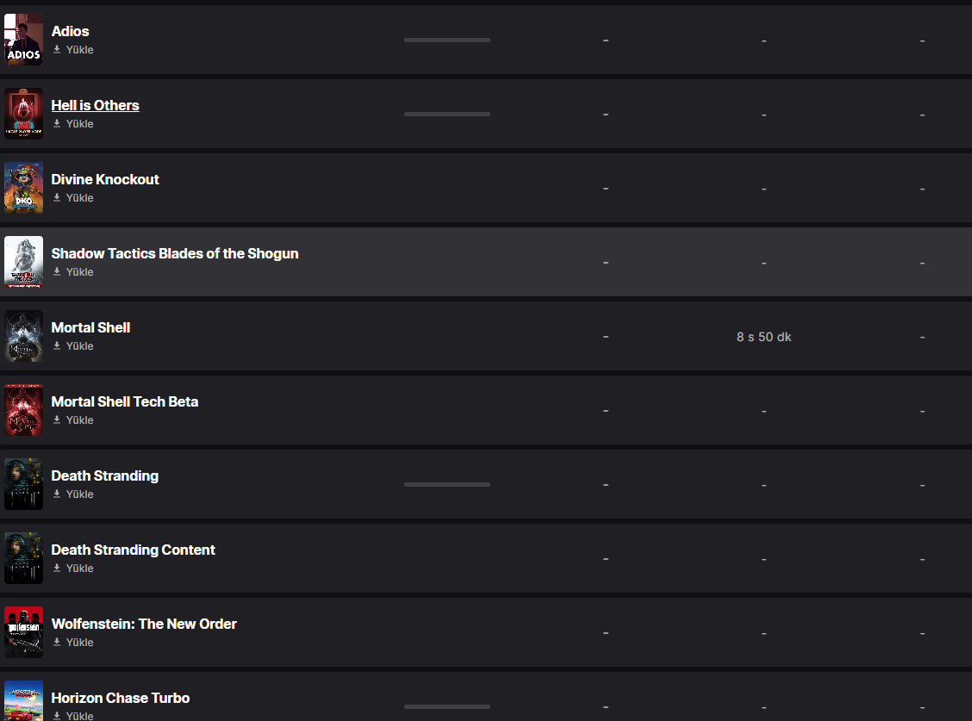The width and height of the screenshot is (972, 721).
Task: Click the install icon under Hell is Others
Action: click(57, 124)
